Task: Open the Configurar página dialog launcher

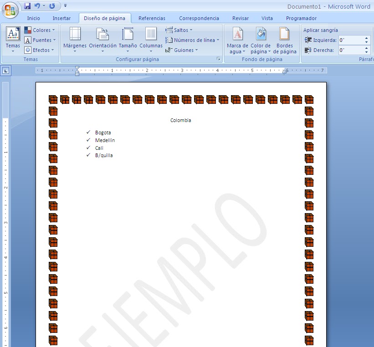Action: coord(220,59)
